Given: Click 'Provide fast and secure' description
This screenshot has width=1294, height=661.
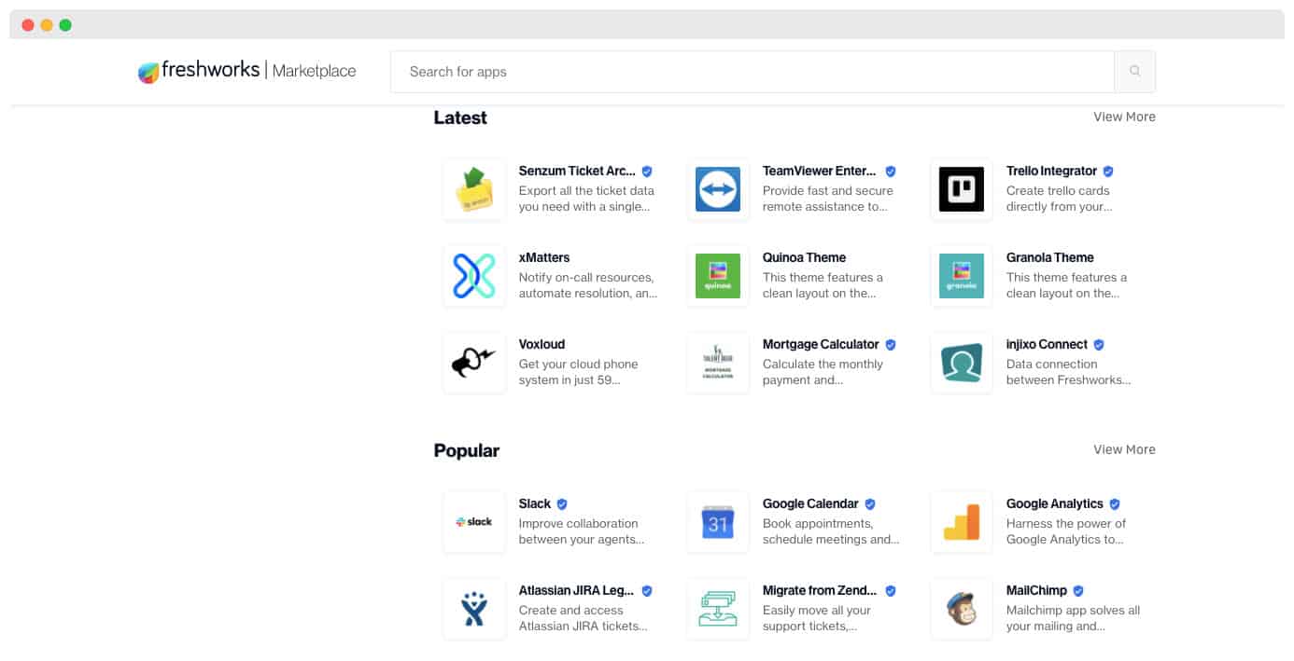Looking at the screenshot, I should tap(828, 199).
